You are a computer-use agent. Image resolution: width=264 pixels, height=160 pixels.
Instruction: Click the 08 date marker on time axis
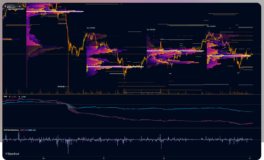click(x=43, y=157)
